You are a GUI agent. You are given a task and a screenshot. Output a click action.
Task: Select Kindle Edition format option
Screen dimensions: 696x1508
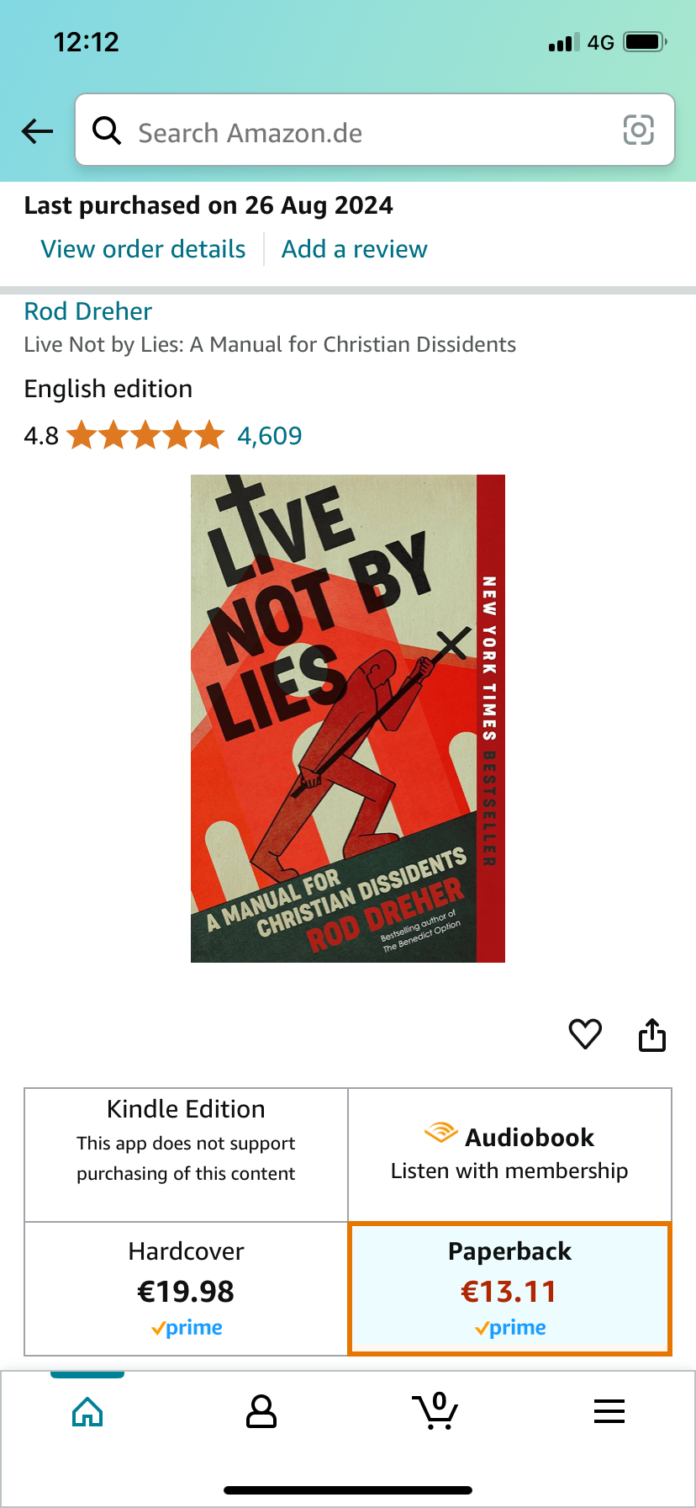coord(186,1155)
